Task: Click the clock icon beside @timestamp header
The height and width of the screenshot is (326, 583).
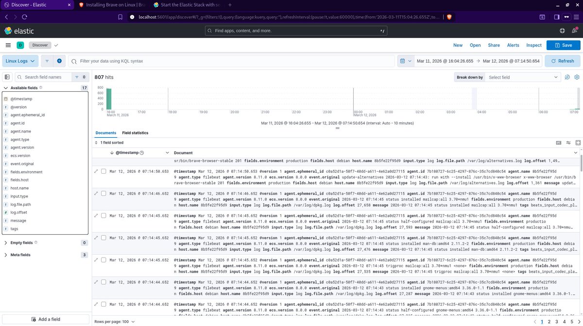Action: [x=142, y=153]
